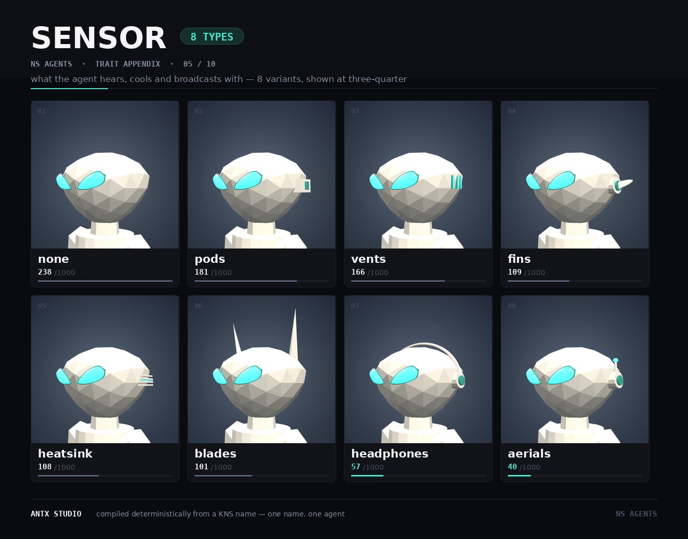Click 'ANTX STUDIO' in the footer
Viewport: 688px width, 539px height.
click(x=56, y=514)
